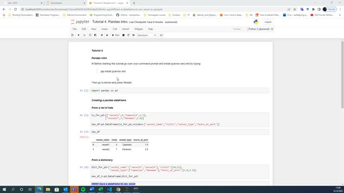Go back using browser back arrow
This screenshot has width=344, height=193.
tap(4, 9)
